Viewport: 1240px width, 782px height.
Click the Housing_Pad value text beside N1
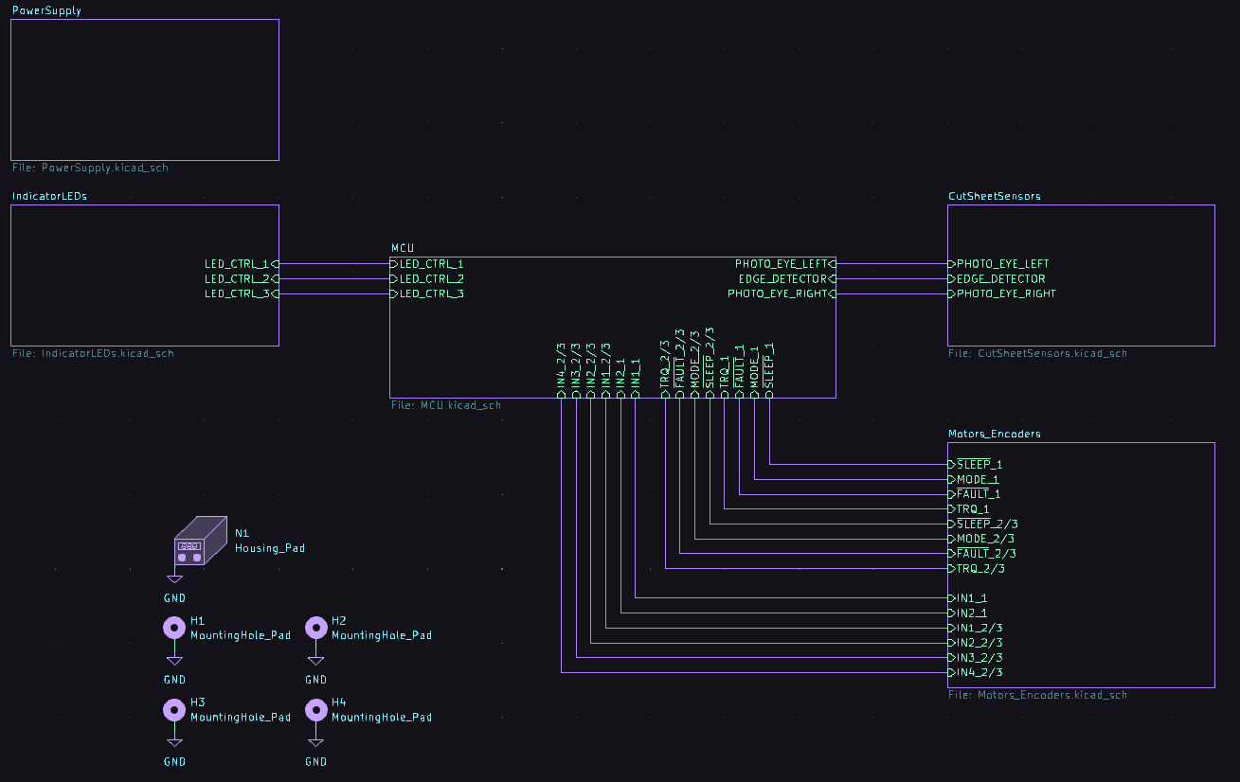tap(270, 548)
